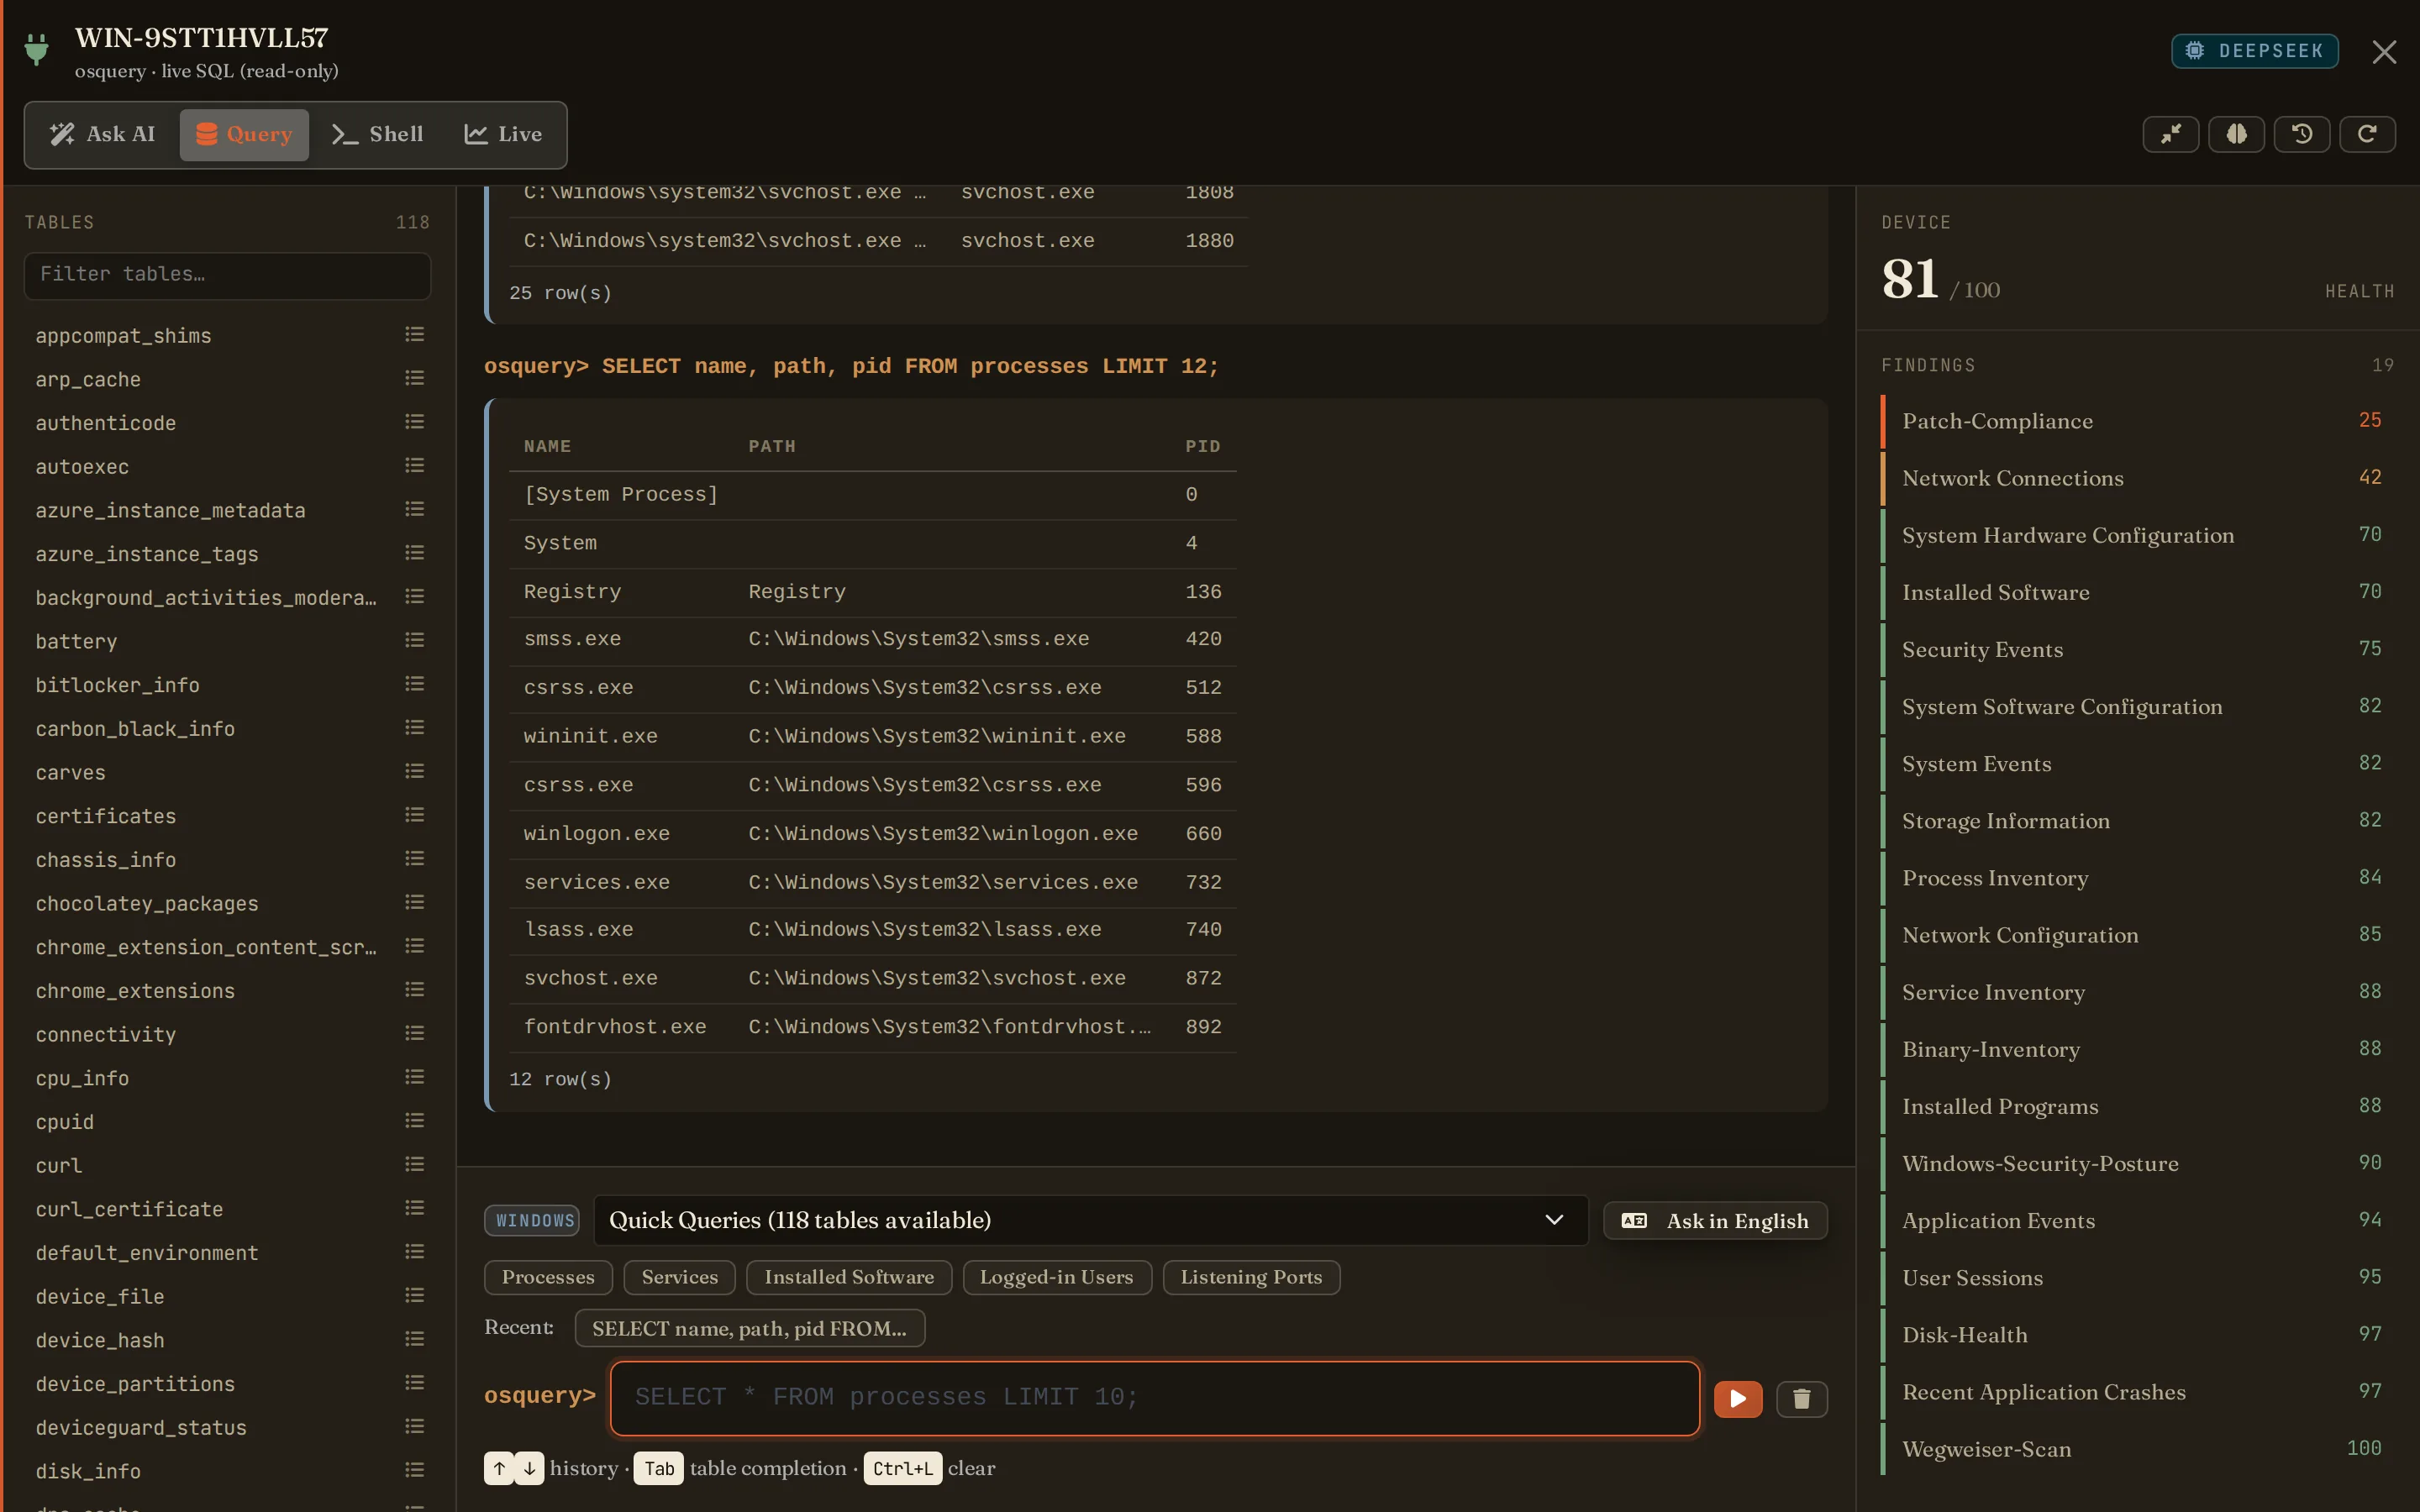2420x1512 pixels.
Task: Select the curl_certificate table
Action: [x=129, y=1209]
